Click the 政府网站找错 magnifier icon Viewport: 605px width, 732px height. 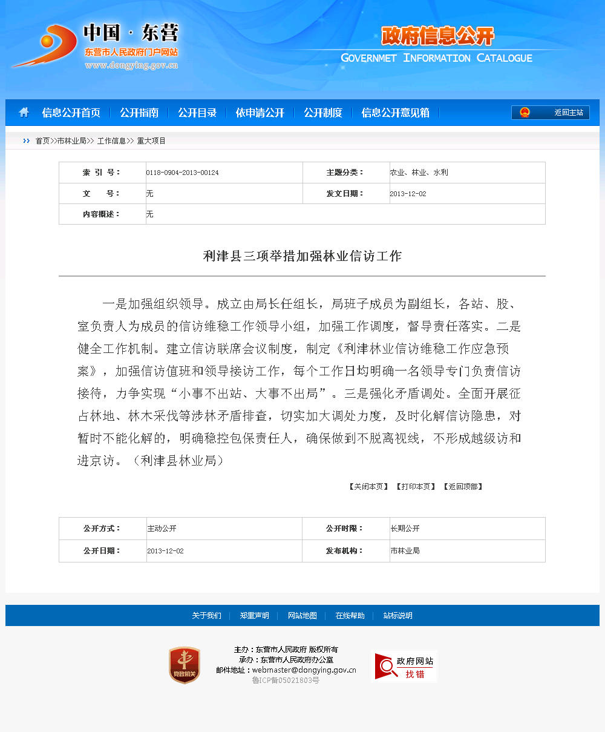pos(386,667)
